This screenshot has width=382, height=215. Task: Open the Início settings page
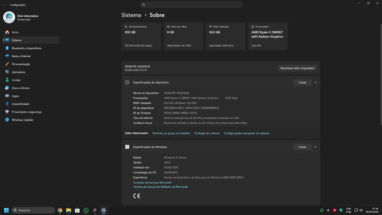[31, 32]
